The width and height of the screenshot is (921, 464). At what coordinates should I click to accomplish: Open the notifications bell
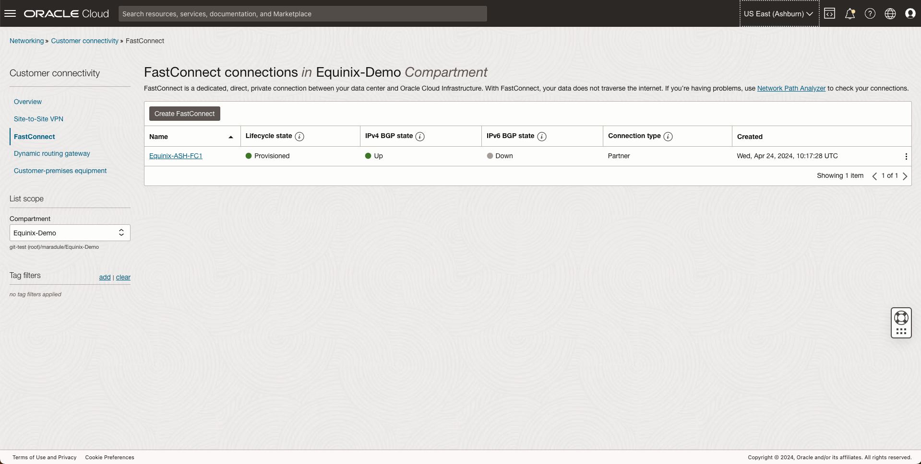pos(849,13)
